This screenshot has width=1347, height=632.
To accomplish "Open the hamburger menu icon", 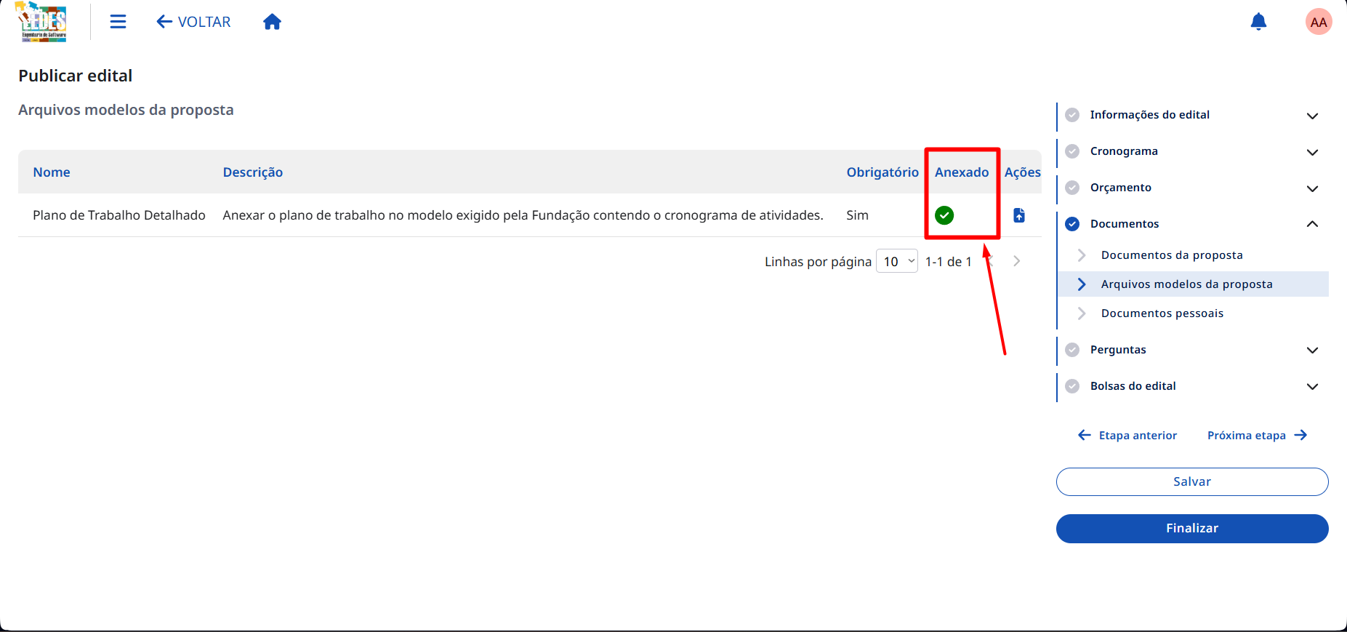I will point(118,22).
